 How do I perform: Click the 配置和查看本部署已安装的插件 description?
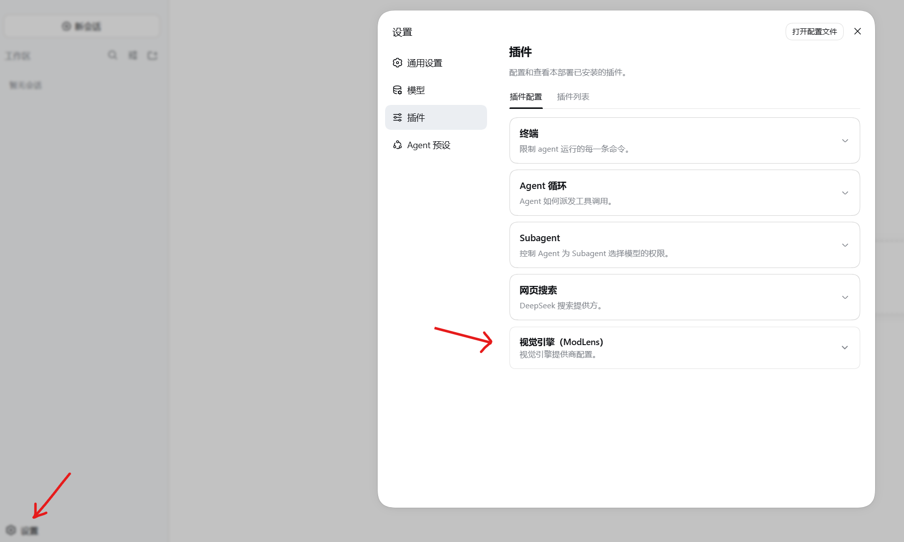[x=569, y=73]
